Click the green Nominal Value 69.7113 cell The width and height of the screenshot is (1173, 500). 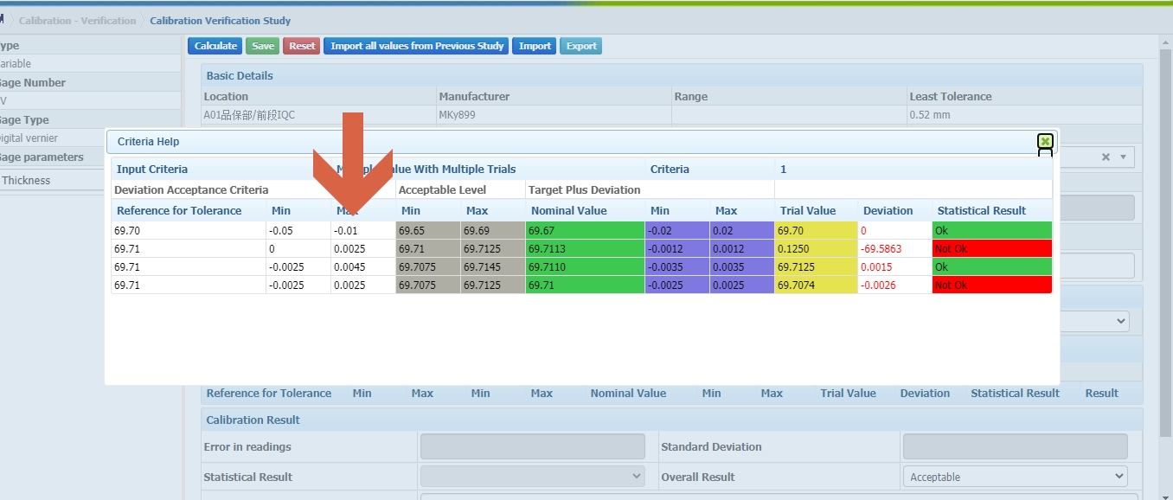point(586,249)
